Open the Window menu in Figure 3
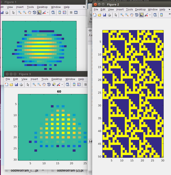Image resolution: width=171 pixels, height=175 pixels. [x=70, y=79]
